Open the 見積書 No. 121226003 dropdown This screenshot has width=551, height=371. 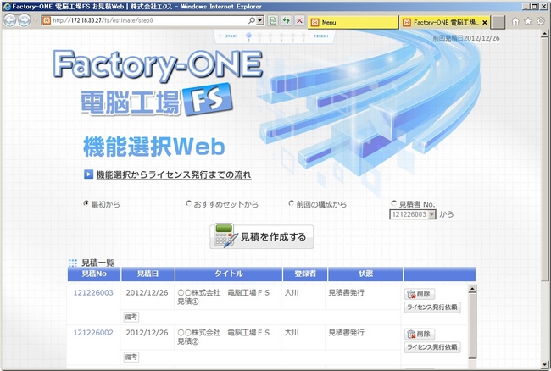(x=413, y=214)
